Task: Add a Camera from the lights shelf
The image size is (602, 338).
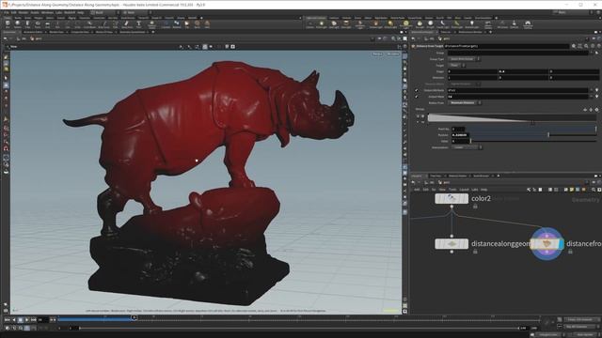Action: [x=310, y=24]
